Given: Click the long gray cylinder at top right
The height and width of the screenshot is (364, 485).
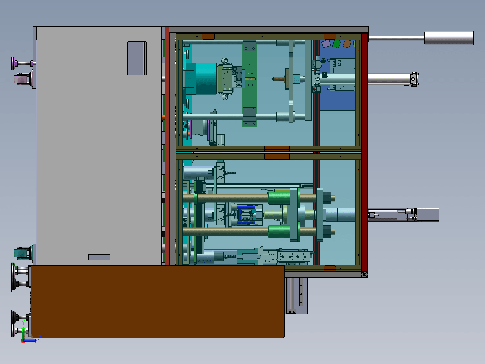Looking at the screenshot, I should (449, 38).
